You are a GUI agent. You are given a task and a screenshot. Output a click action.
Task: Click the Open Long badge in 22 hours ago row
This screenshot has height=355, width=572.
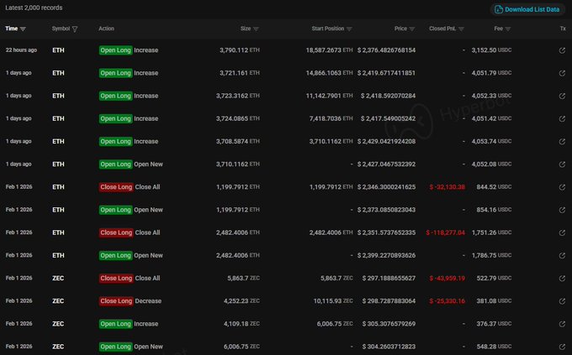(115, 50)
